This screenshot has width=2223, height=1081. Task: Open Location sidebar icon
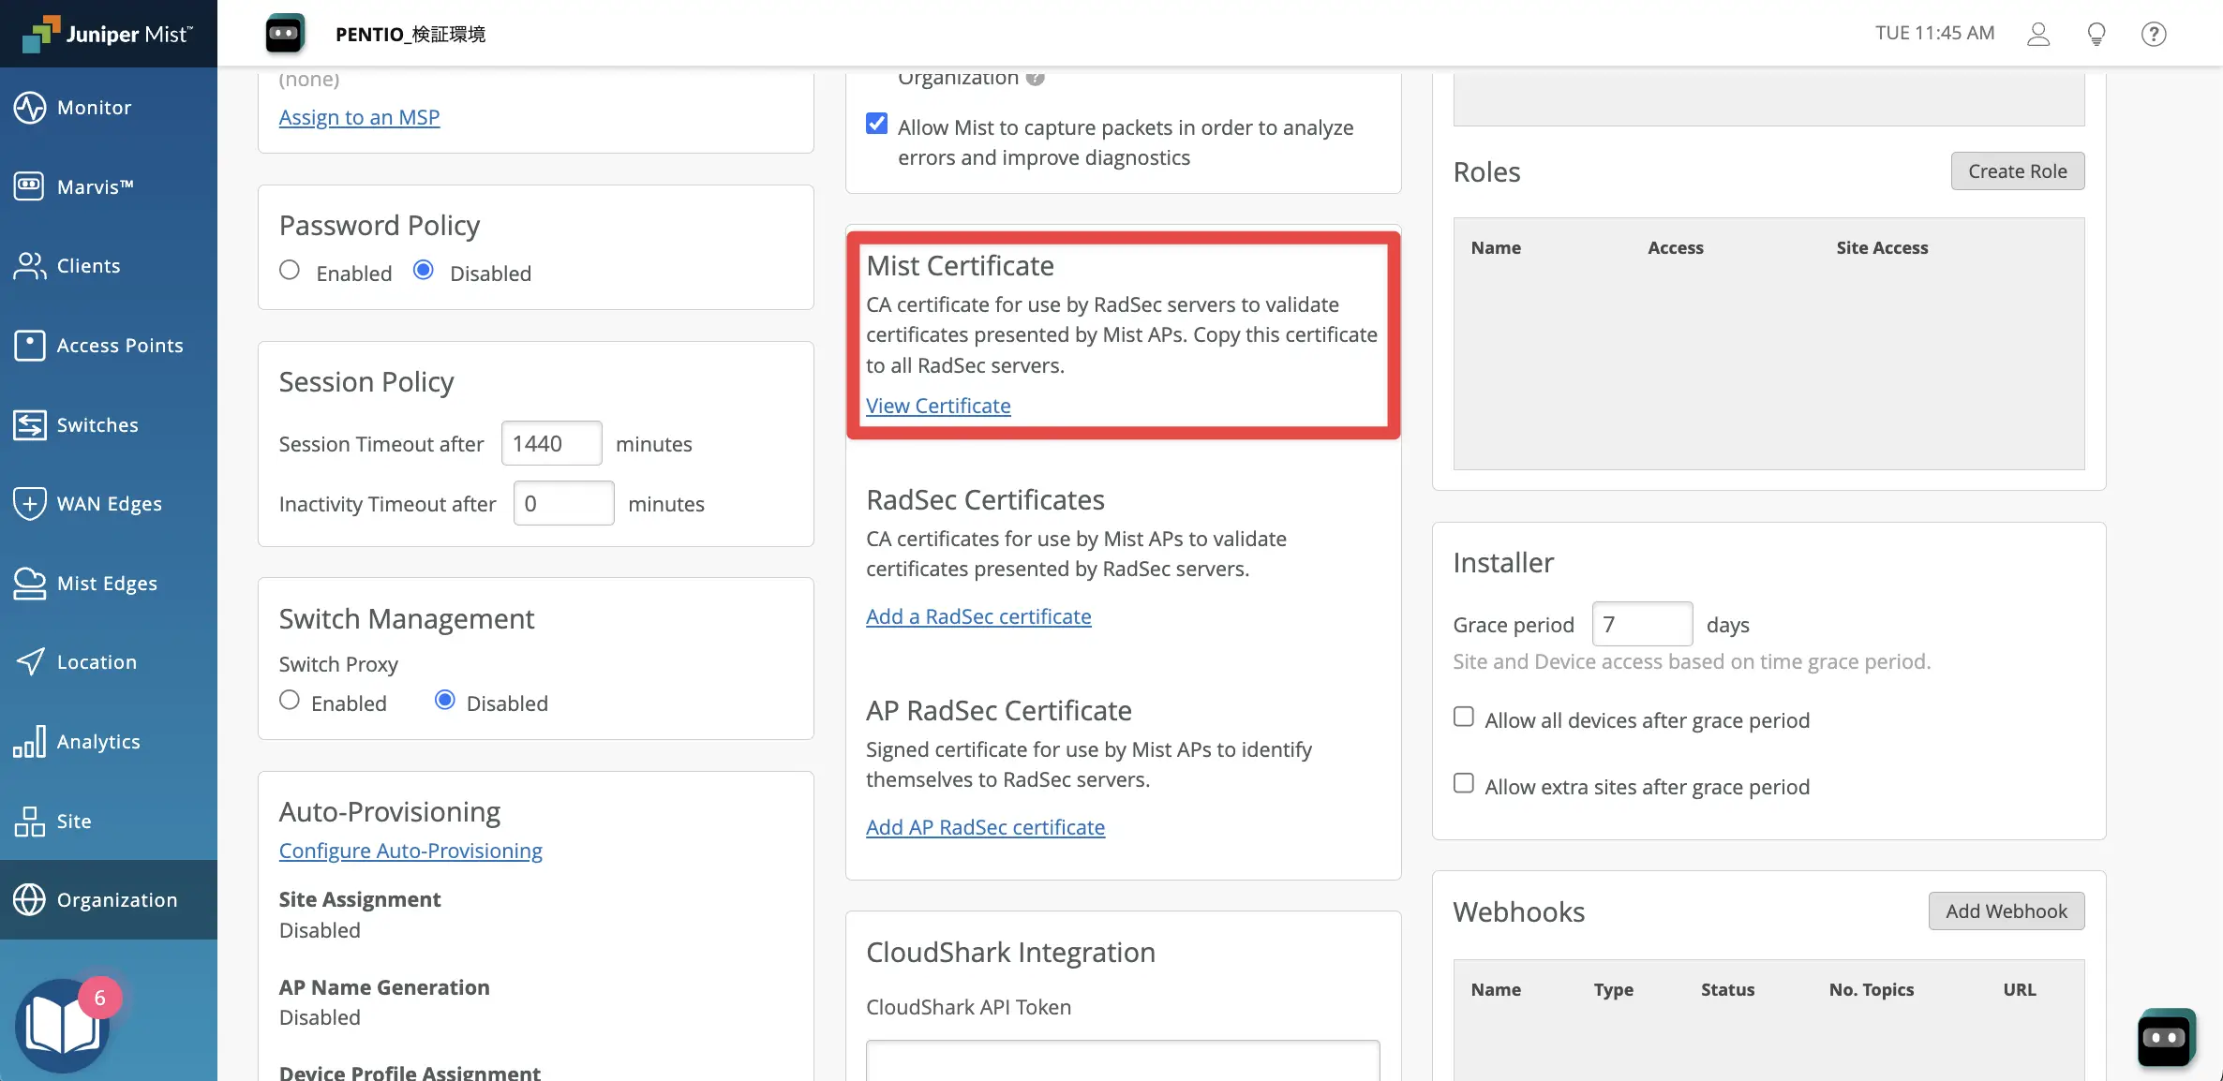coord(29,662)
